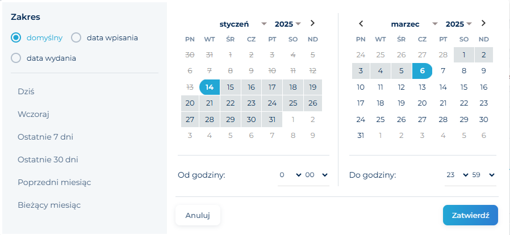Viewport: 510px width, 235px height.
Task: Go to next month in right calendar
Action: (483, 23)
